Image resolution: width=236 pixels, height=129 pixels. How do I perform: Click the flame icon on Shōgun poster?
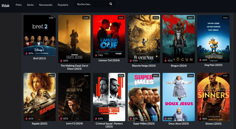pos(166,60)
